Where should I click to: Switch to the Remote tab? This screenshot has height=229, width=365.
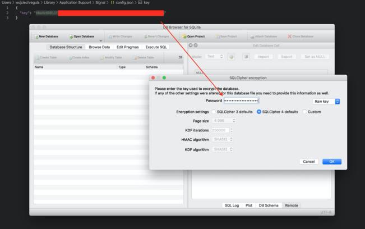pos(292,205)
